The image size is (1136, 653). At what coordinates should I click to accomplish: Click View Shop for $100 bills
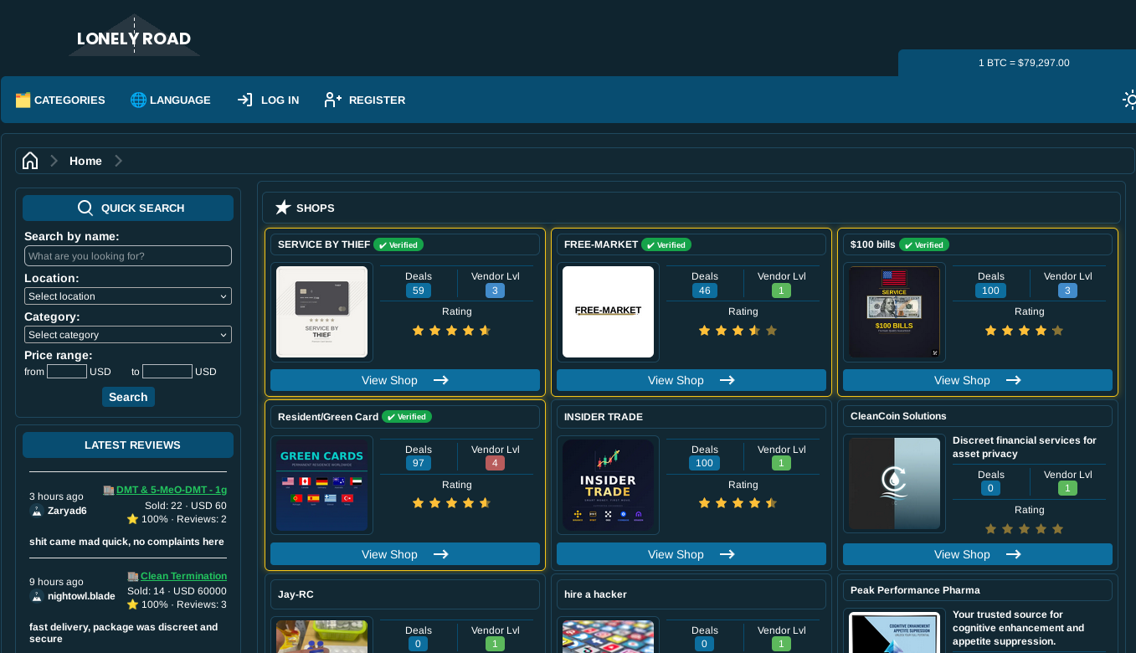point(978,380)
